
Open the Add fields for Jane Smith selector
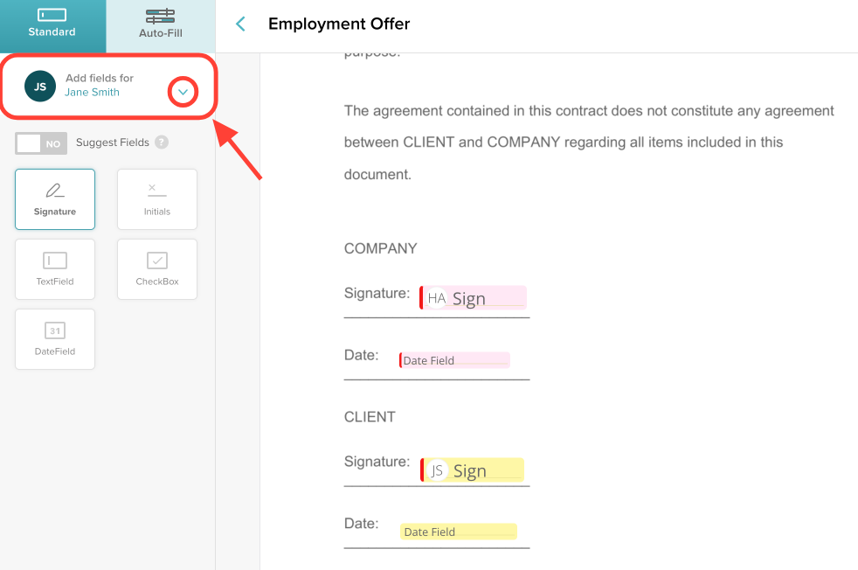107,86
